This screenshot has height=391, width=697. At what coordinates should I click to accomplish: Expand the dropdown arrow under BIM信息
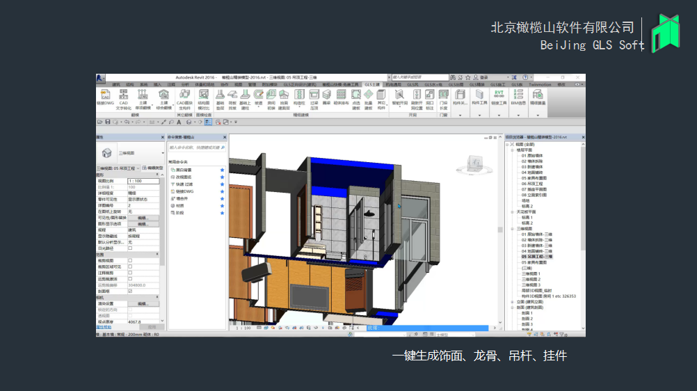pyautogui.click(x=518, y=115)
